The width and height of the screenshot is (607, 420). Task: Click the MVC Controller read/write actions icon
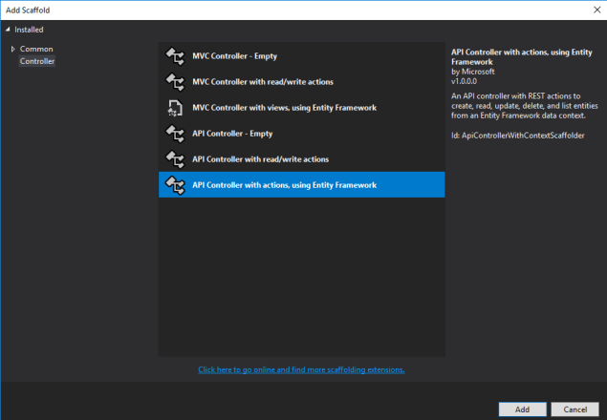coord(174,82)
